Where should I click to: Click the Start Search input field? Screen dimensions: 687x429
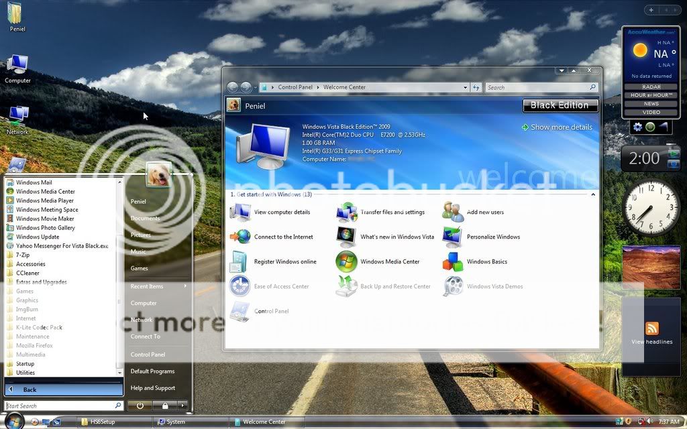(59, 406)
